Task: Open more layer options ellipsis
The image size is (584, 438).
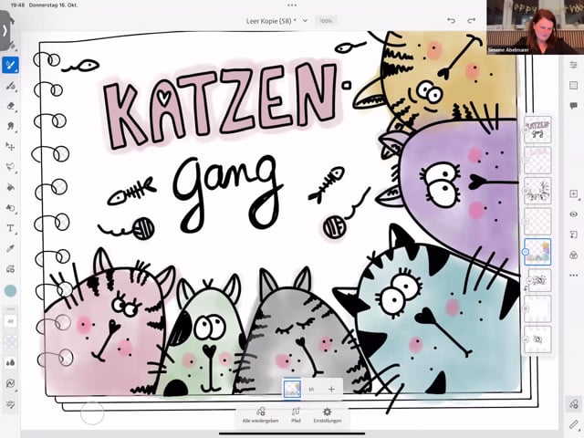Action: coord(574,275)
